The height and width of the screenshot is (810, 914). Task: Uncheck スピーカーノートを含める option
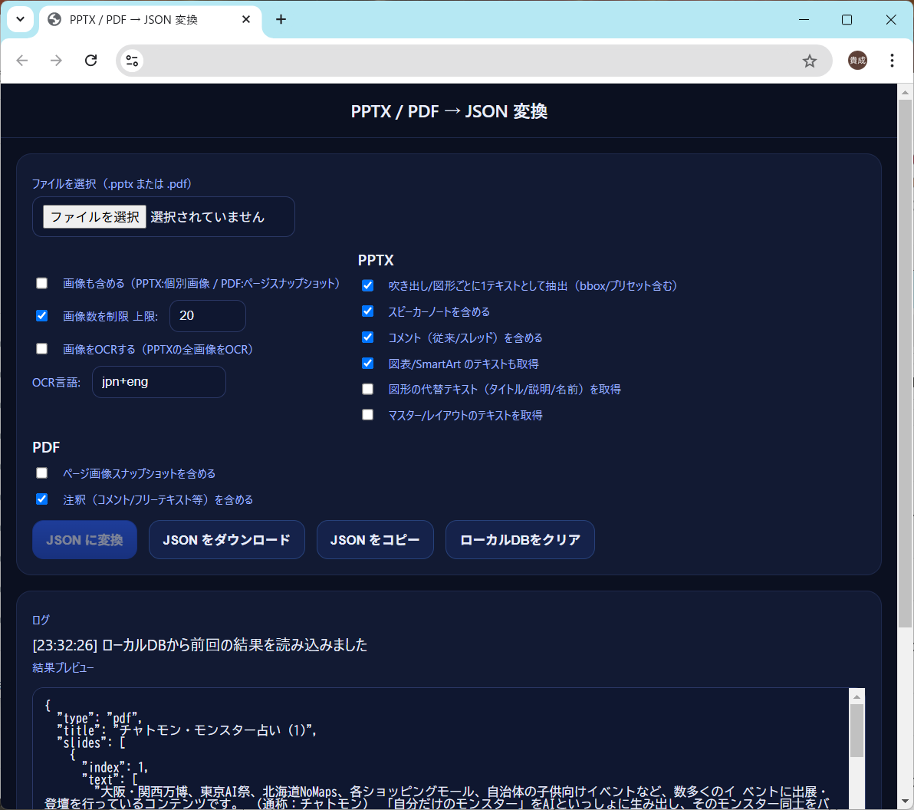point(368,311)
